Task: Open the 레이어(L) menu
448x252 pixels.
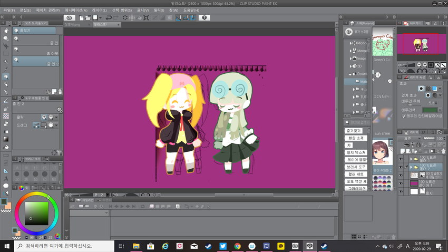Action: [x=100, y=11]
